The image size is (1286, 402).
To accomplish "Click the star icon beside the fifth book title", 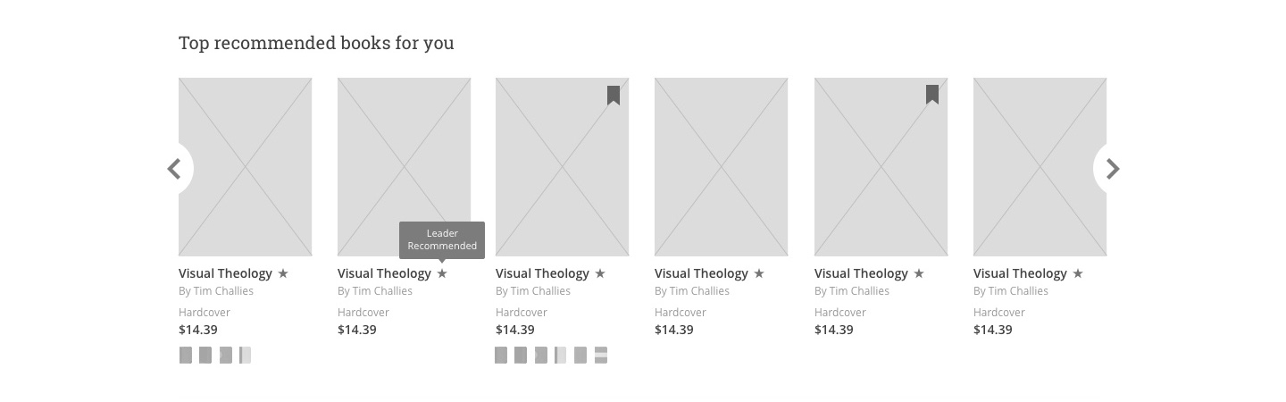I will point(919,273).
